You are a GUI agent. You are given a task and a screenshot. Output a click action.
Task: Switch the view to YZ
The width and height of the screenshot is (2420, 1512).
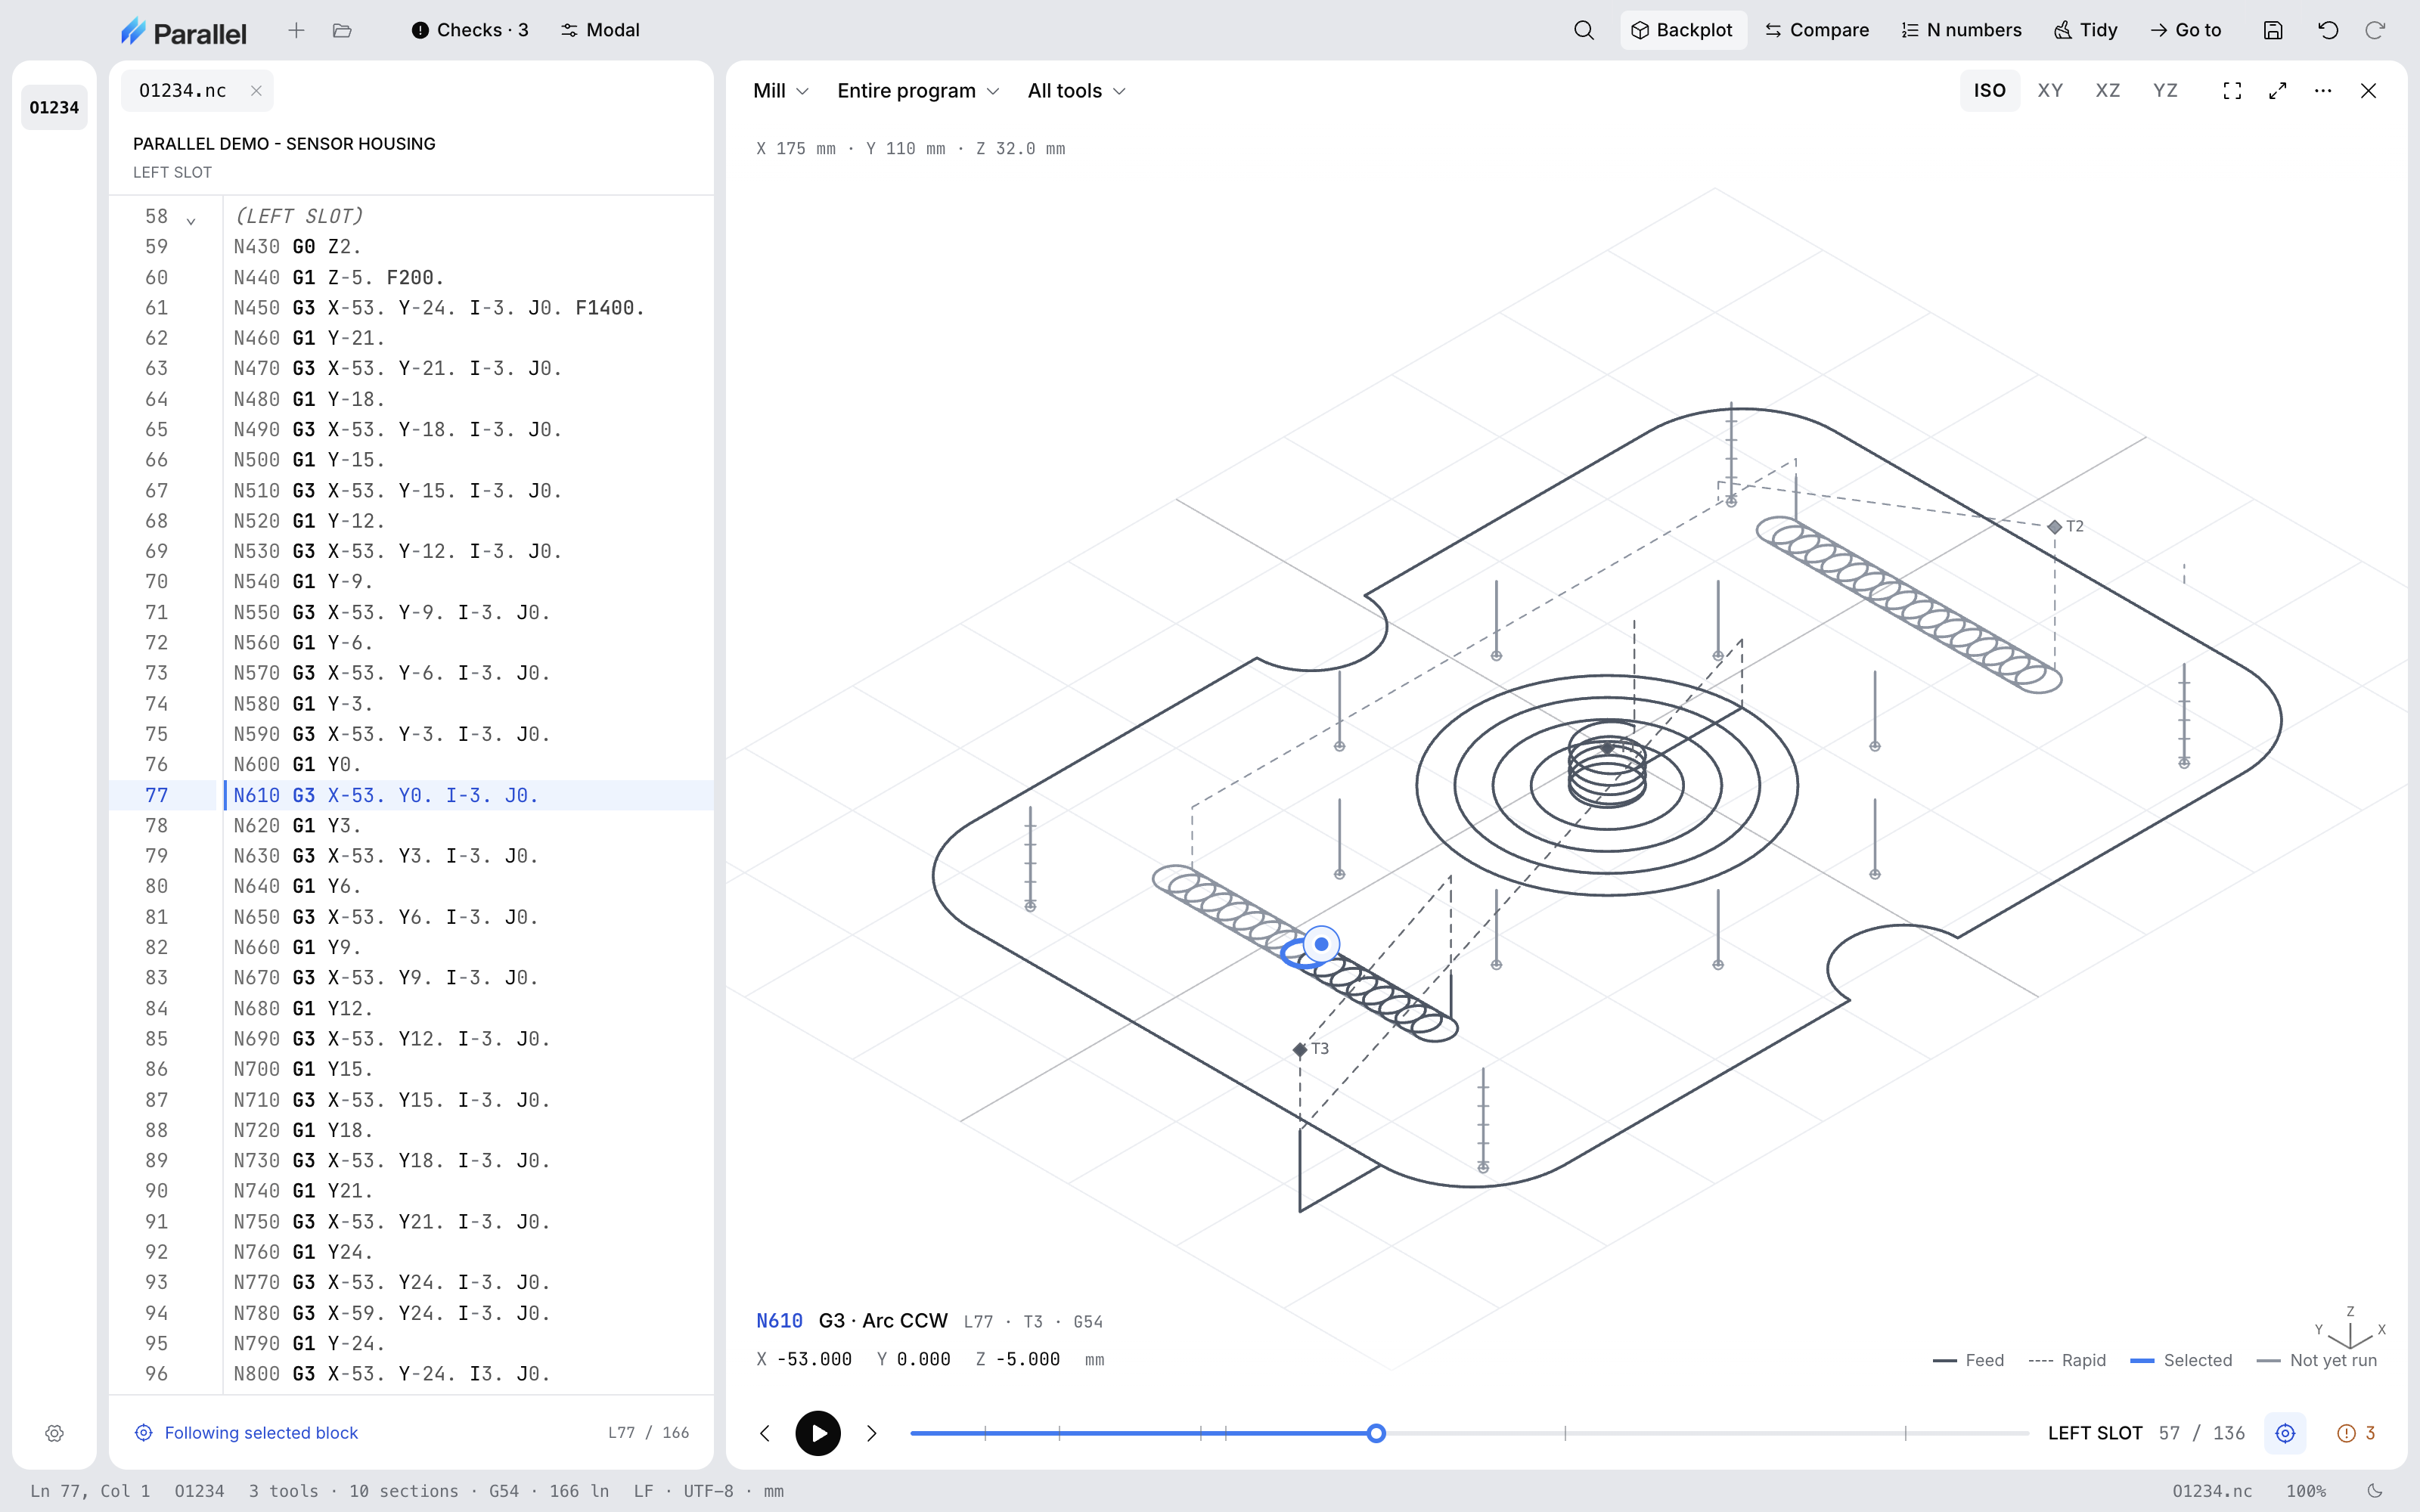click(2165, 91)
